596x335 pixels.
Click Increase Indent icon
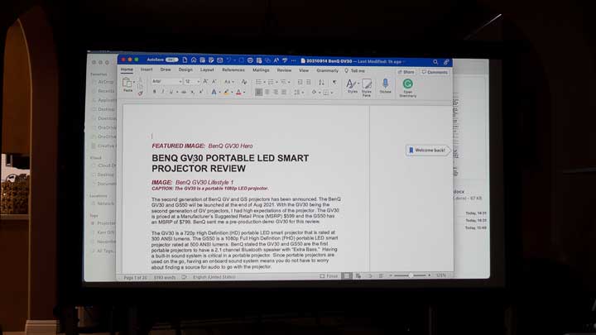coord(309,82)
